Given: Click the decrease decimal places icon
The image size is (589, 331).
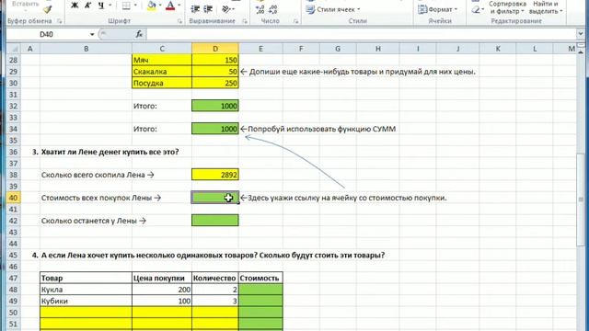Looking at the screenshot, I should 273,9.
